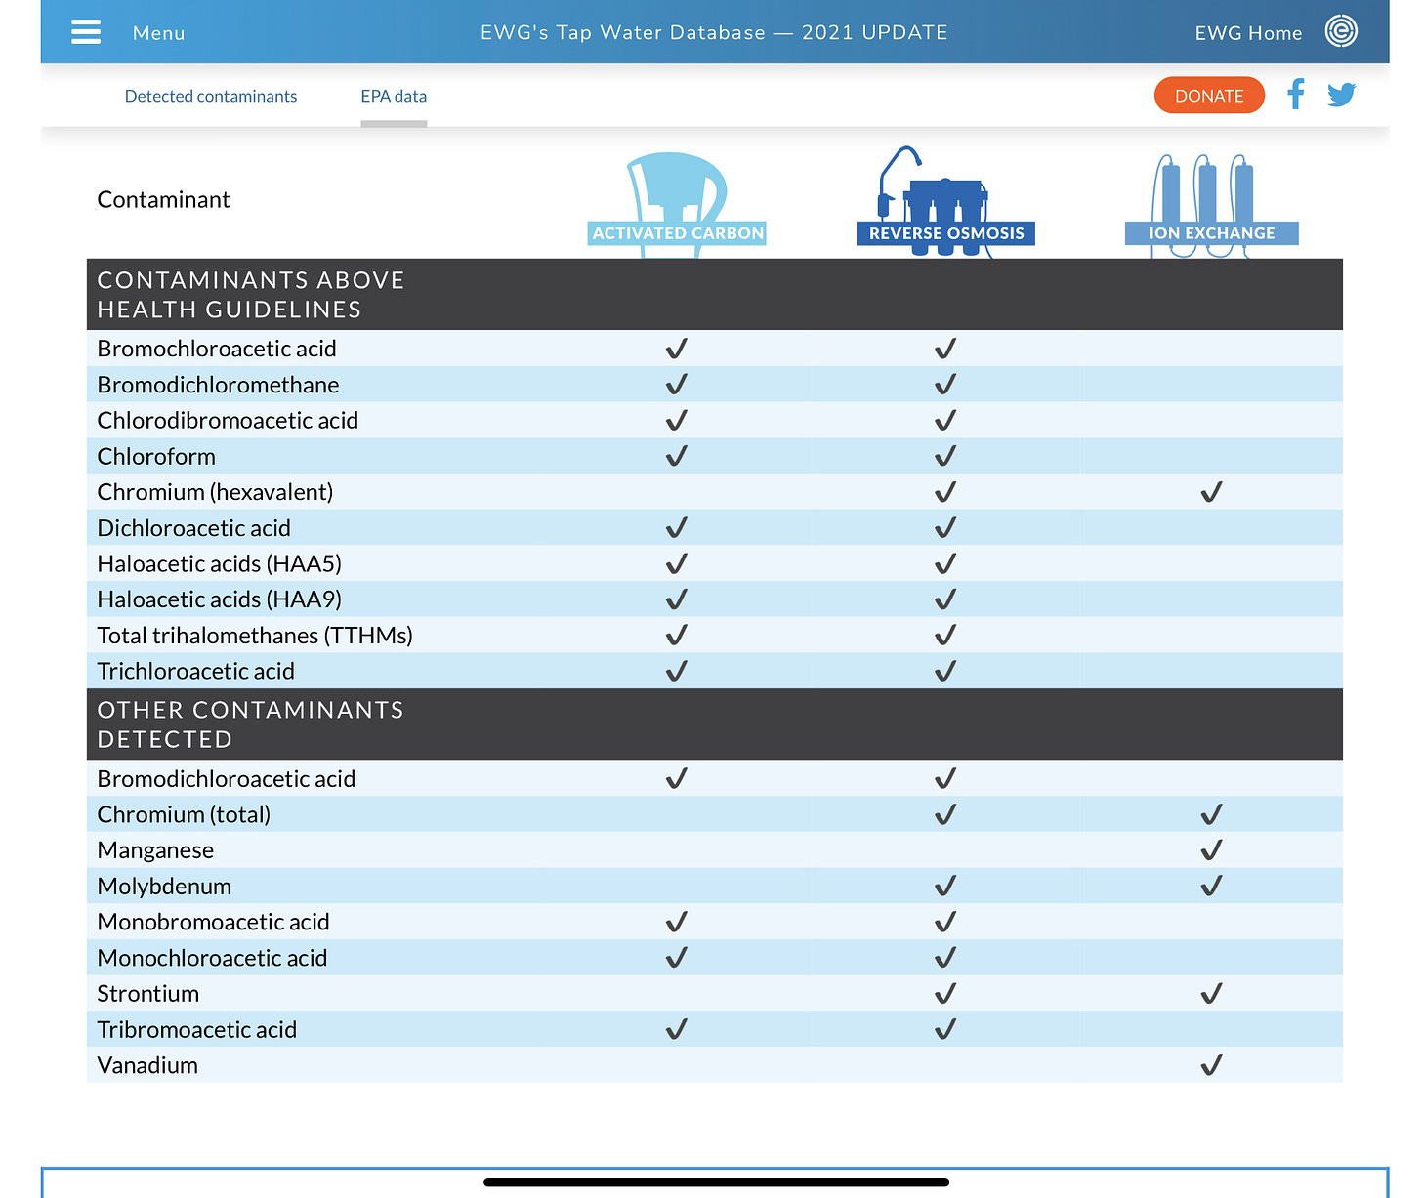
Task: Click Strontium ion exchange checkmark
Action: (1211, 994)
